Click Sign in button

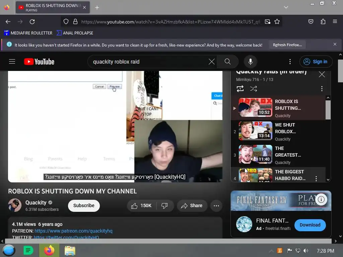click(x=316, y=62)
